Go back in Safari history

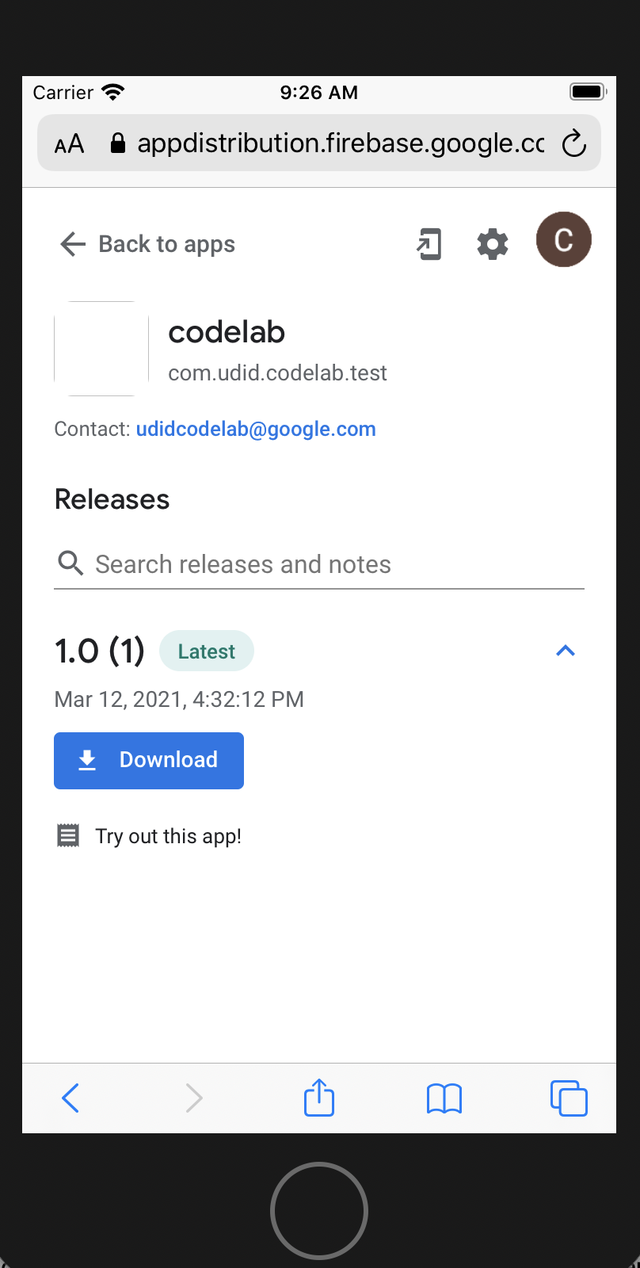(70, 1098)
